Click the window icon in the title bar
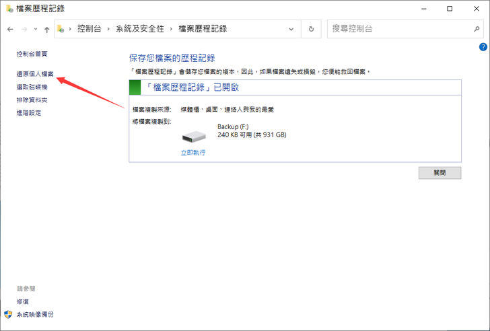This screenshot has height=331, width=490. tap(9, 9)
